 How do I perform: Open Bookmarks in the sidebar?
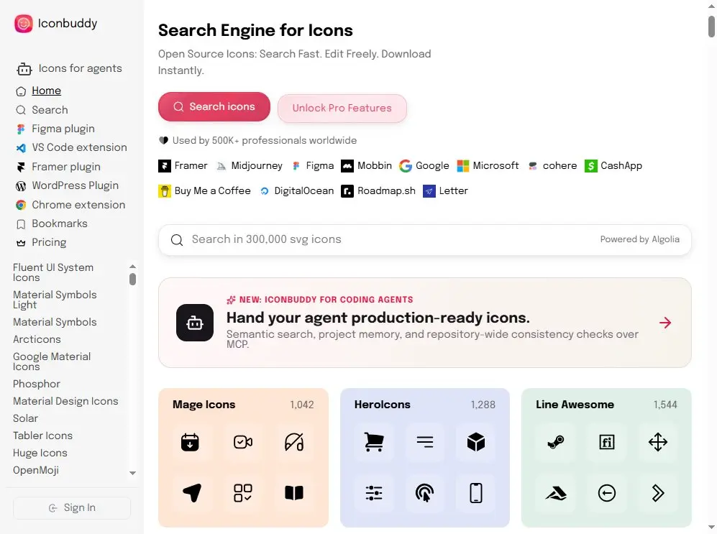click(60, 224)
